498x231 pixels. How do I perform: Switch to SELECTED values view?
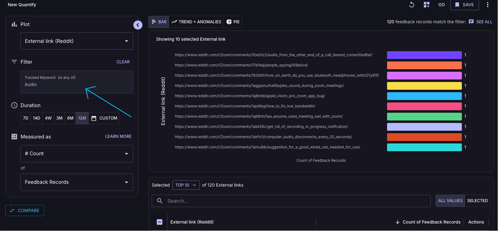477,201
